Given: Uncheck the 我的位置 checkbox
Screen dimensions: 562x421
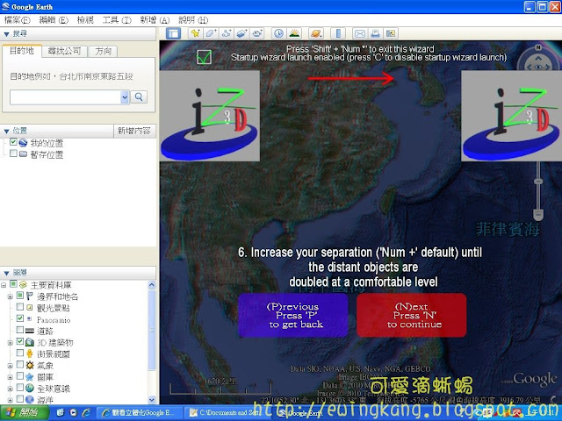Looking at the screenshot, I should (x=13, y=142).
